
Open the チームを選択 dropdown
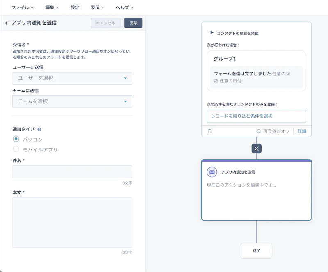(x=73, y=101)
